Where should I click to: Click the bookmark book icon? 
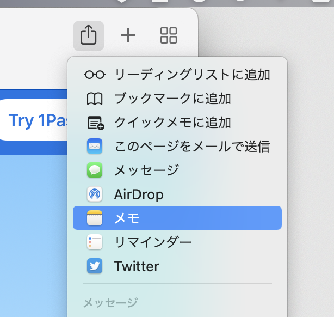[95, 99]
